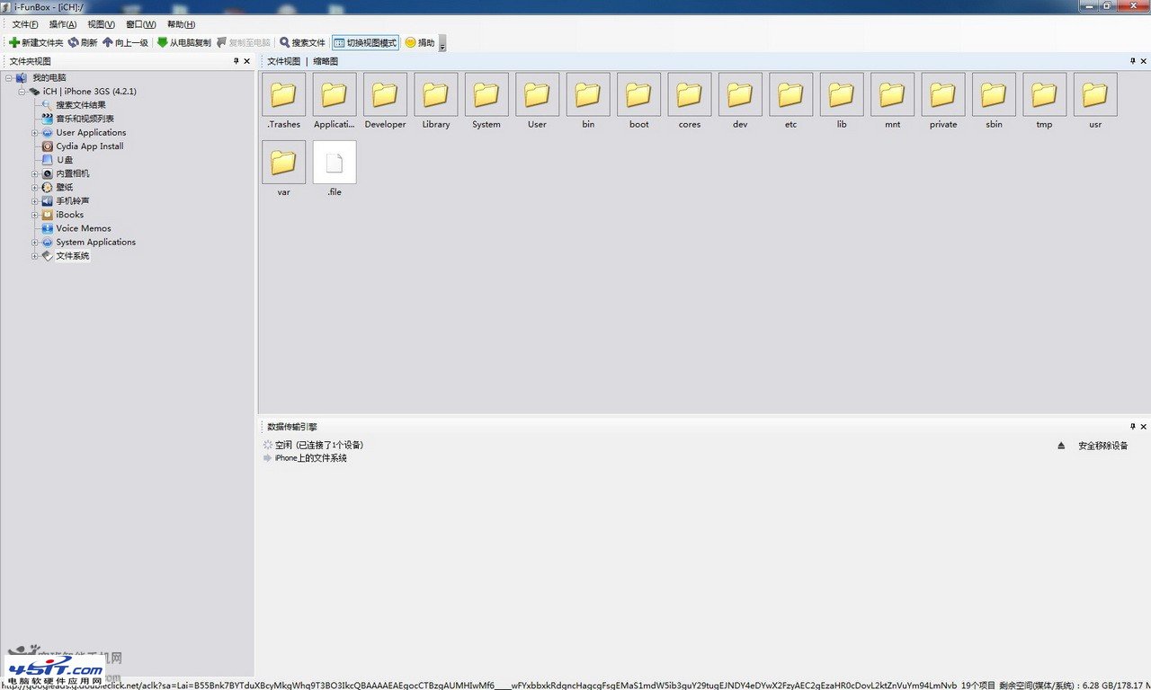Click the Library folder icon
1151x690 pixels.
pos(436,94)
